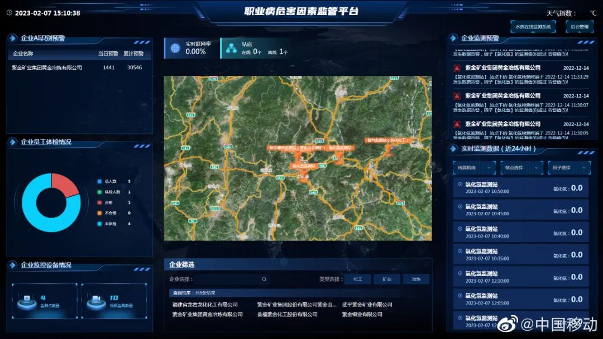Expand the 站点选择 dropdown
The height and width of the screenshot is (339, 603).
(x=521, y=167)
